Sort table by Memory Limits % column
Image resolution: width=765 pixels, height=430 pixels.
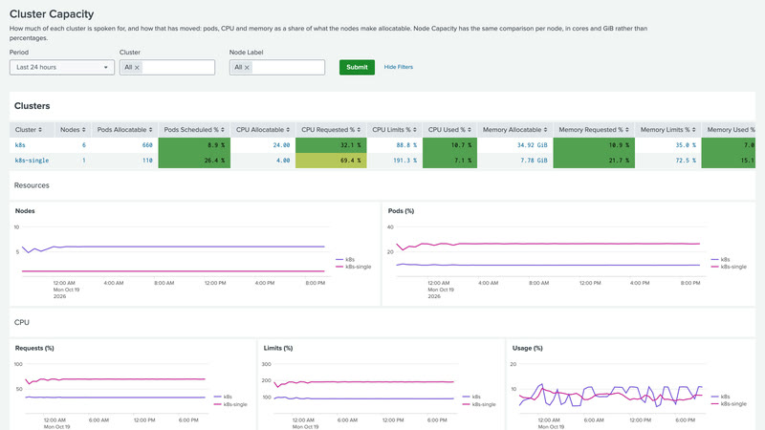tap(667, 130)
